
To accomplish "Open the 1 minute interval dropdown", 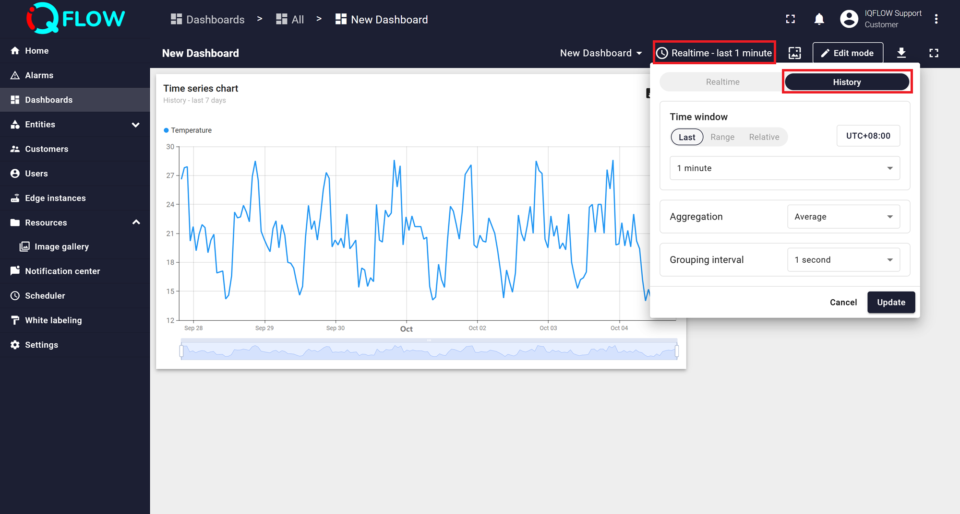I will (x=784, y=168).
